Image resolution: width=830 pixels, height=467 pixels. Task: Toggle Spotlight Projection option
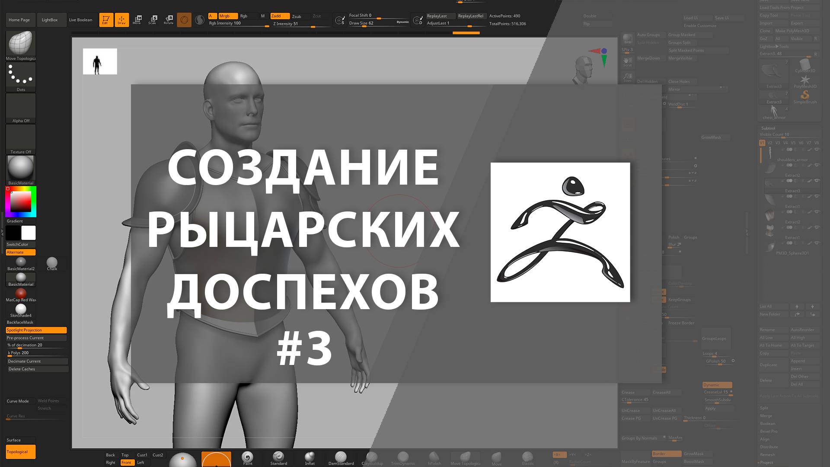(36, 330)
